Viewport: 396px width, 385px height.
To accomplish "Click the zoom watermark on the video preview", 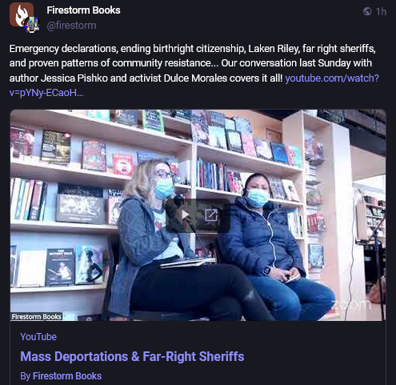I will [x=353, y=304].
